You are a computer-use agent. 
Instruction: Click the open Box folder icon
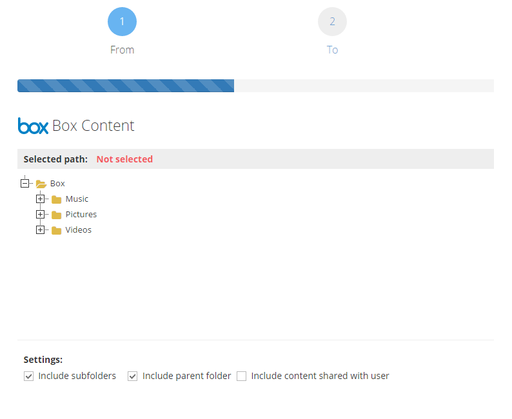click(x=41, y=184)
